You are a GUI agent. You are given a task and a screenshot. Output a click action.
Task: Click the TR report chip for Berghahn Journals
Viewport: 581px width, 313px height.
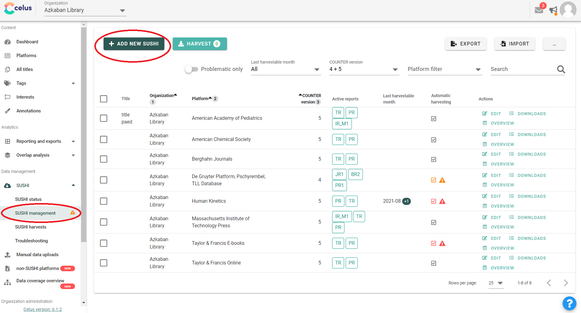pos(338,159)
